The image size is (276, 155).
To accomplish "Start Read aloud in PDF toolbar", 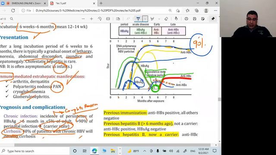I will click(128, 19).
